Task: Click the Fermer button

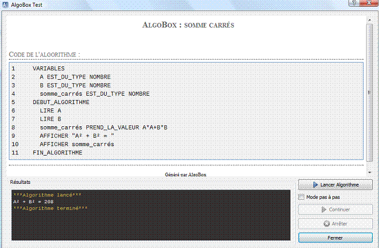Action: point(335,238)
